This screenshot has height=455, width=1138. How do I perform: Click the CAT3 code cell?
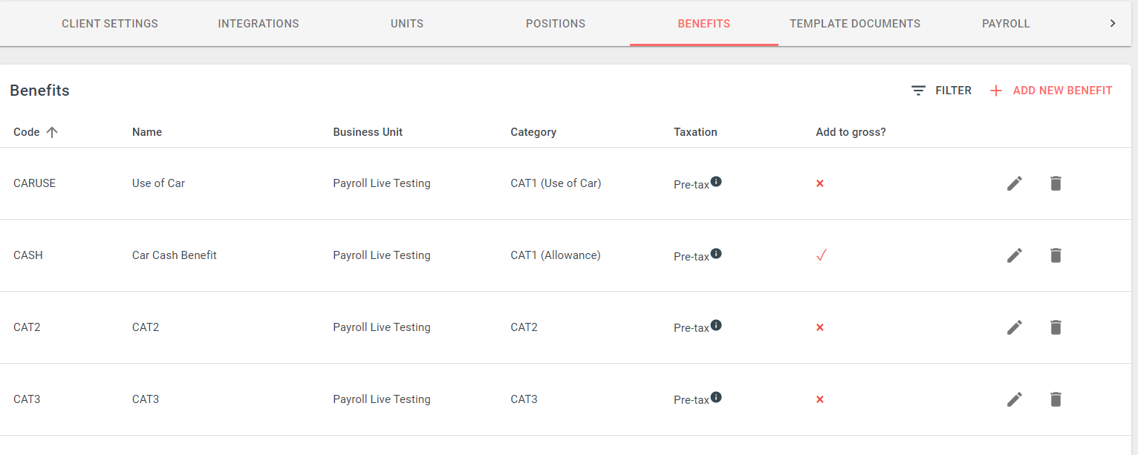27,399
